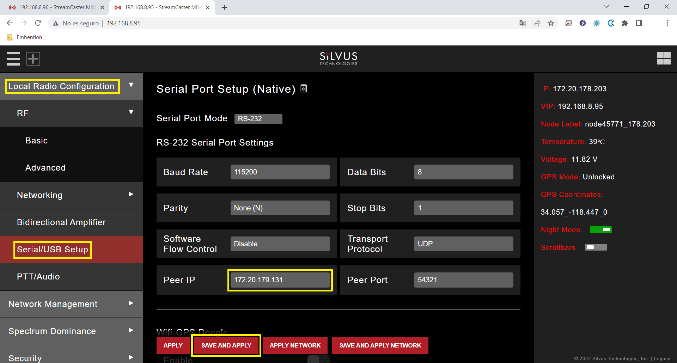
Task: Open the Serial Port Mode dropdown
Action: click(258, 119)
